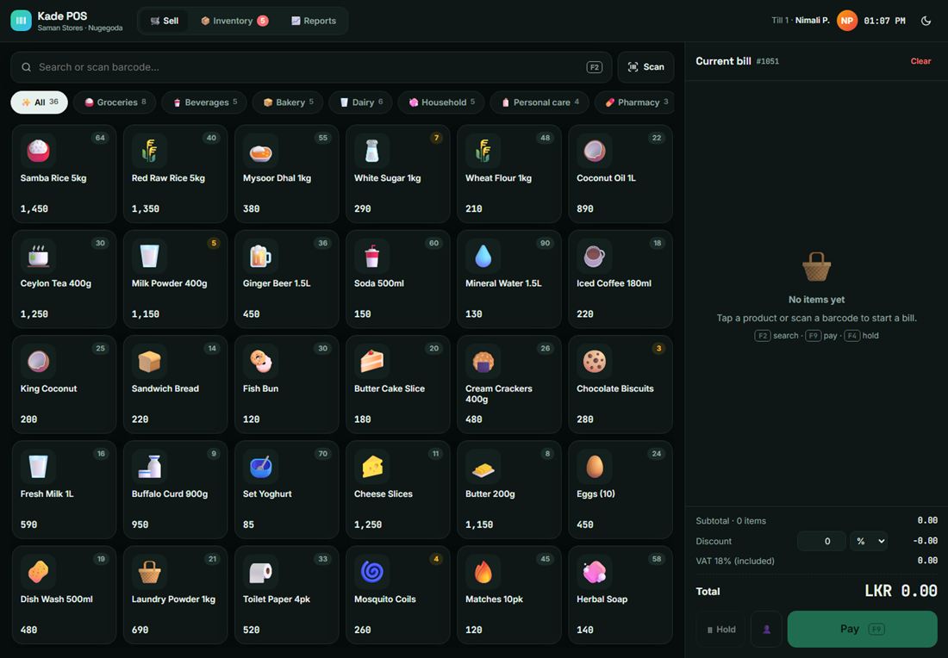
Task: Show the Bakery category
Action: click(288, 102)
